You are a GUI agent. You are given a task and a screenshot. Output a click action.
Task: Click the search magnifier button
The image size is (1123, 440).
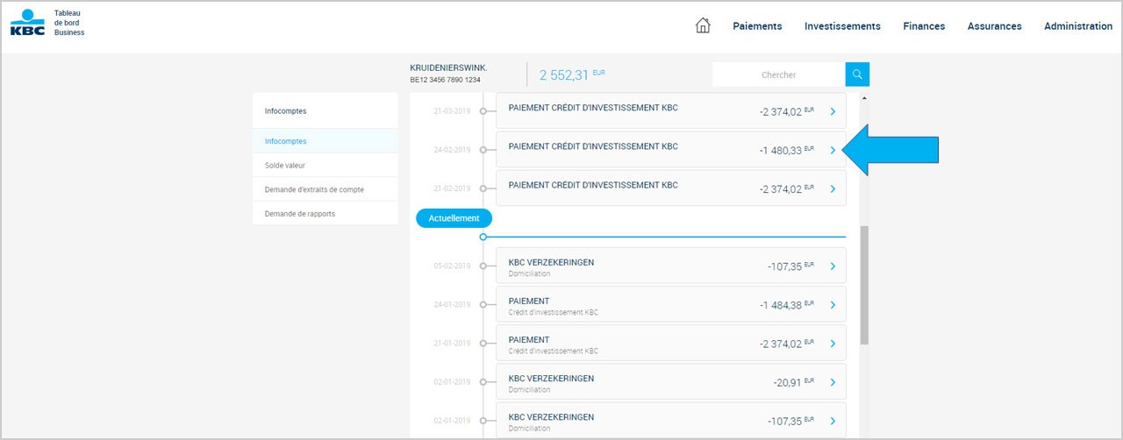[857, 75]
